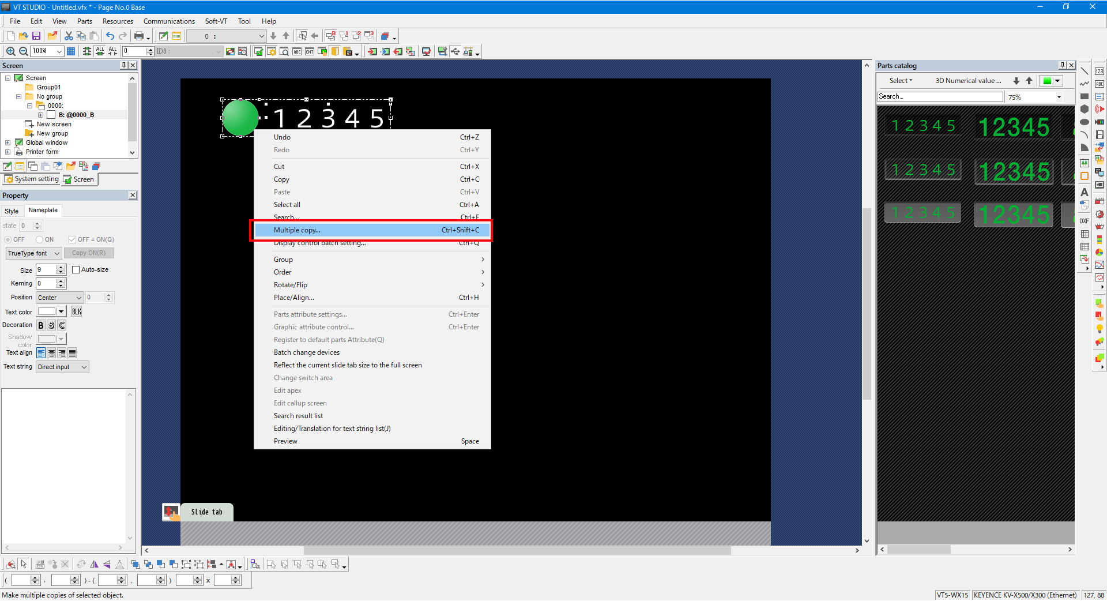
Task: Switch to the Style tab
Action: pyautogui.click(x=12, y=211)
